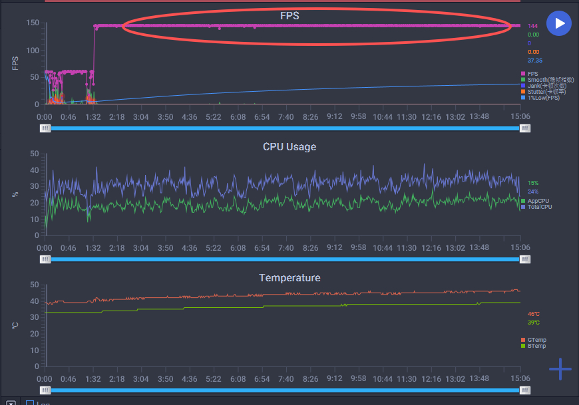579x405 pixels.
Task: Click the CPU Usage right range handle
Action: 524,259
